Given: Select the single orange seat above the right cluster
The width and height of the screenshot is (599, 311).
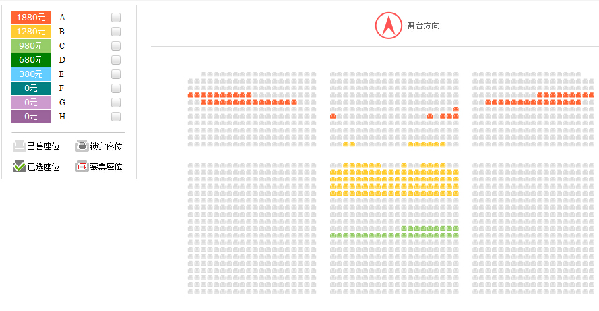Looking at the screenshot, I should (x=455, y=109).
